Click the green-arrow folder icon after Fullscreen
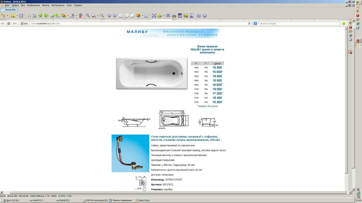Screen dimensions: 362x203 [160, 16]
